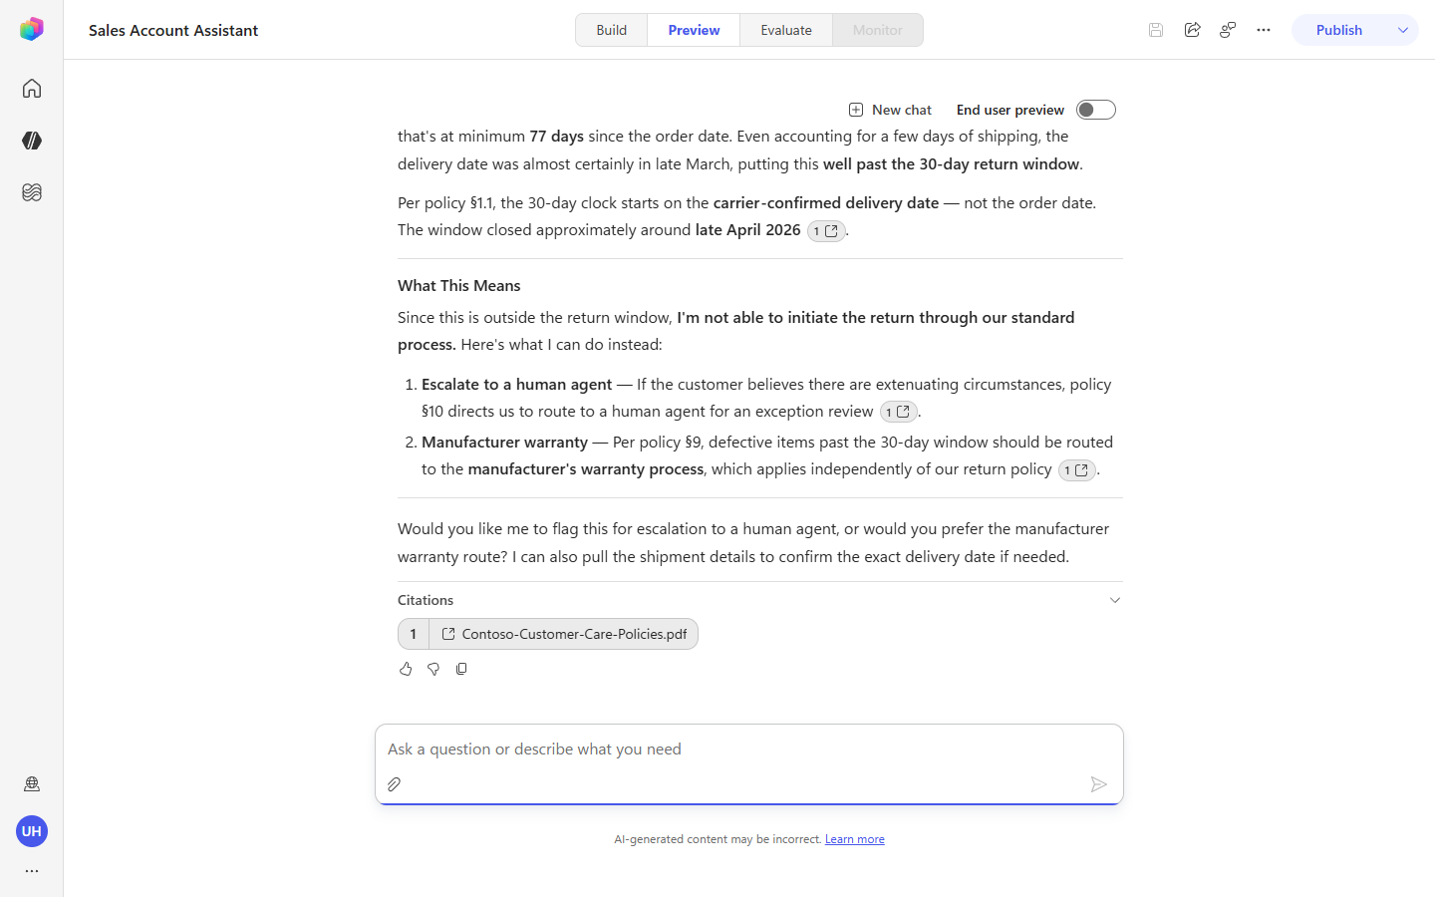The width and height of the screenshot is (1435, 897).
Task: Click the thumbs down feedback icon
Action: click(433, 669)
